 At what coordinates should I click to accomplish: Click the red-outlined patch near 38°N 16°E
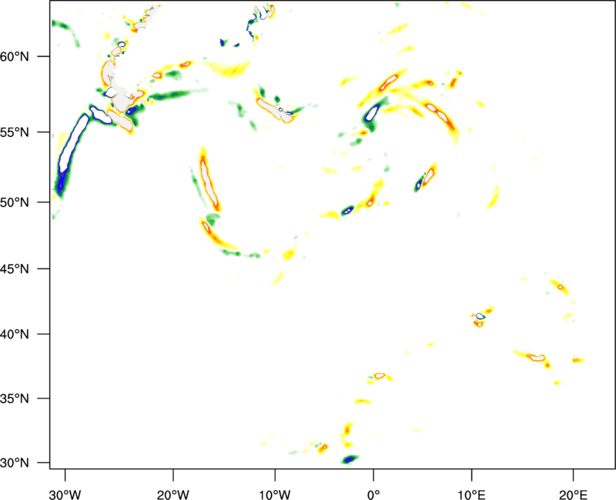tap(536, 358)
